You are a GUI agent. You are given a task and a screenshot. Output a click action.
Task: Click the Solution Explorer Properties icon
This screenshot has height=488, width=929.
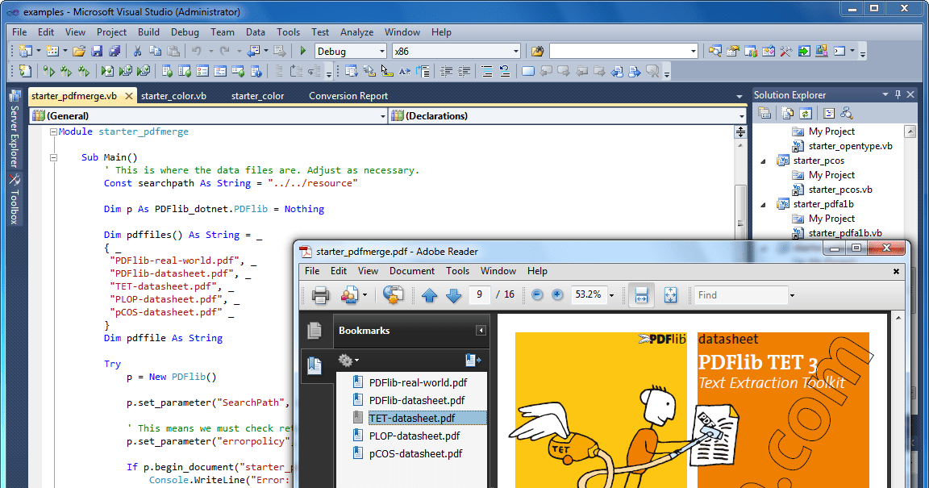tap(764, 113)
